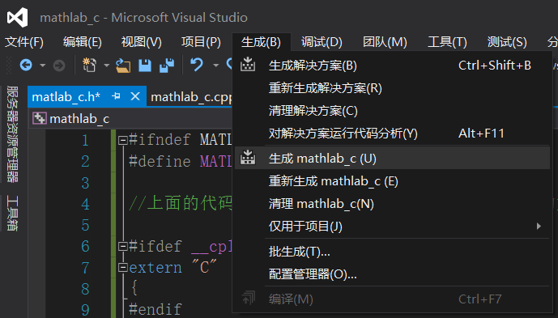Open the 文件(F) menu
Screen dimensions: 558x318
point(23,42)
